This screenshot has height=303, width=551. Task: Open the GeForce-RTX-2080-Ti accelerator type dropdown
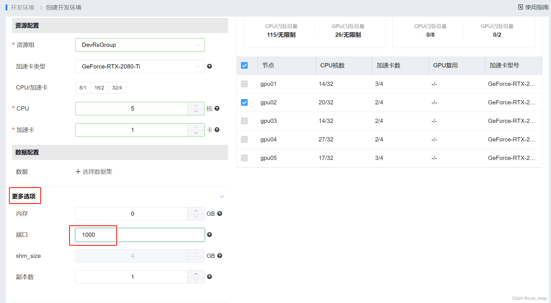140,67
